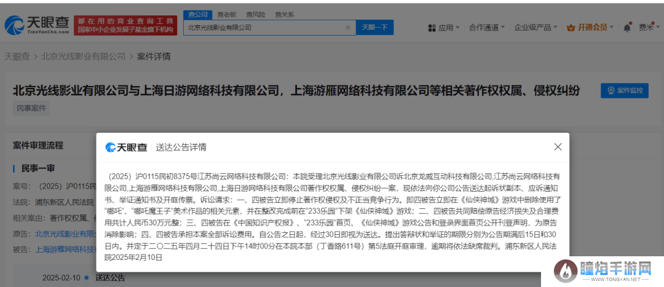Screen dimensions: 664x287
Task: Expand the 合作通道 menu
Action: [487, 28]
